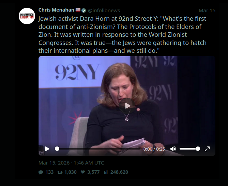Viewport: 228px width, 186px height.
Task: Click the volume slider knob
Action: (x=198, y=149)
